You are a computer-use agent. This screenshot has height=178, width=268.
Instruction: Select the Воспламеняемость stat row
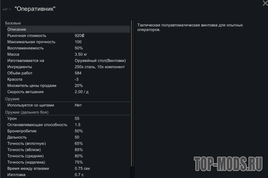coord(68,48)
